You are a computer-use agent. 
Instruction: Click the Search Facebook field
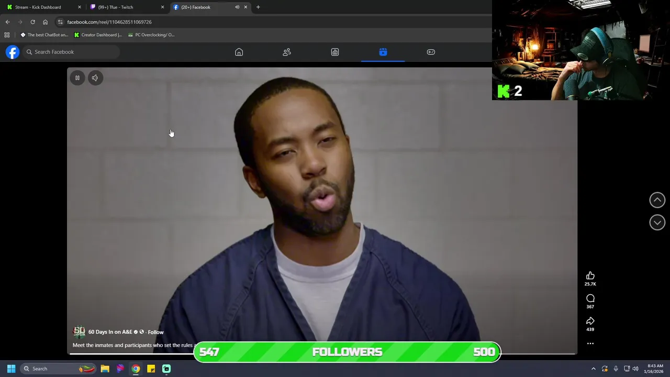(72, 52)
